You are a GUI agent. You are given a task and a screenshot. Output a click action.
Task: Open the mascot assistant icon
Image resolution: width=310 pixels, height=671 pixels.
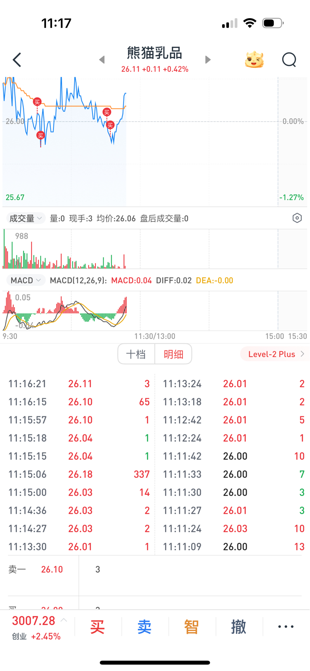(x=254, y=60)
